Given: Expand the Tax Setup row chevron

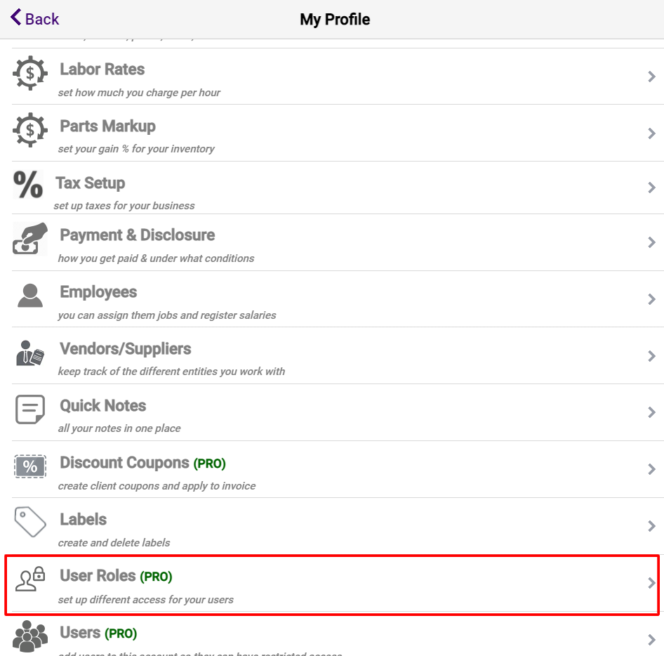Looking at the screenshot, I should click(x=651, y=188).
